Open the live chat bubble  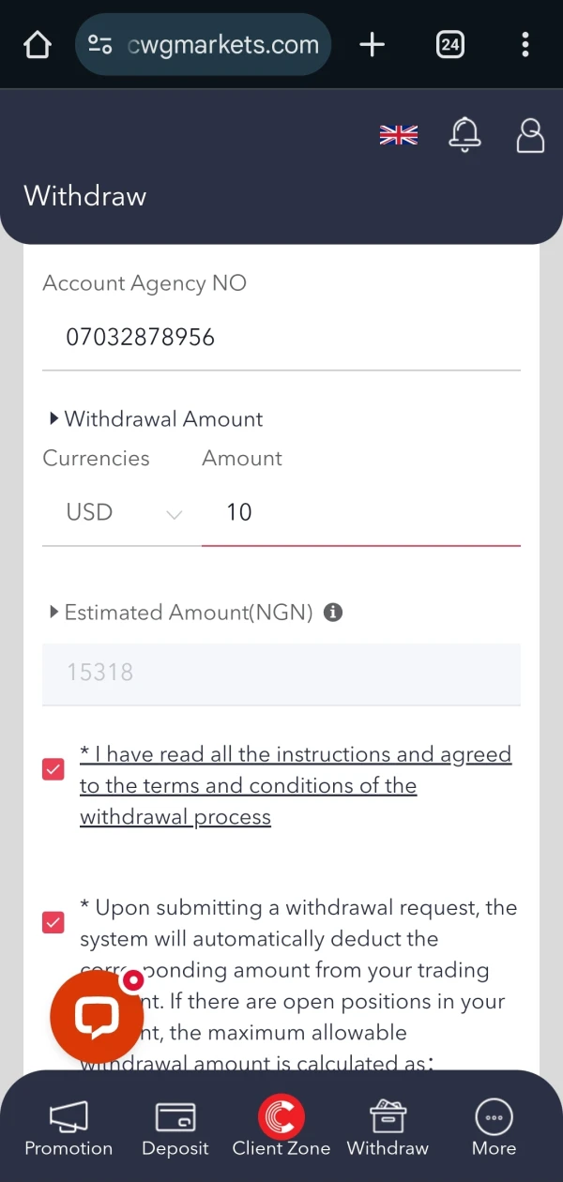(97, 1017)
